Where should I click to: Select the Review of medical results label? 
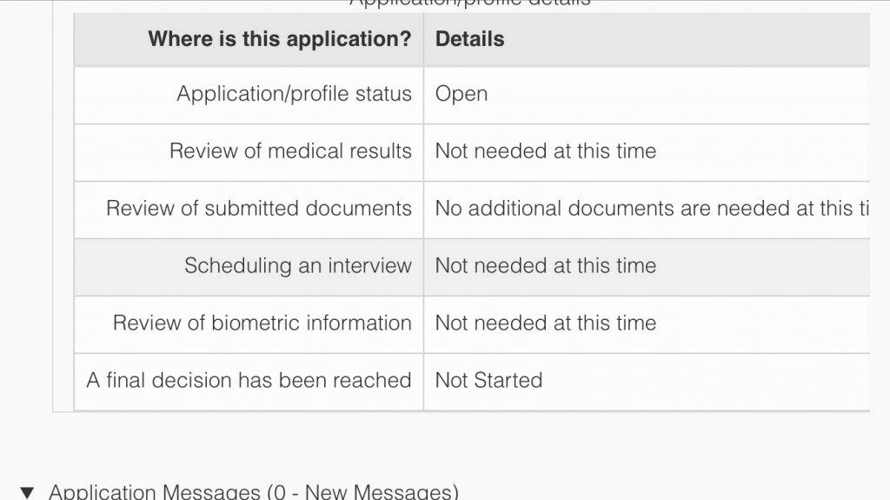tap(290, 150)
